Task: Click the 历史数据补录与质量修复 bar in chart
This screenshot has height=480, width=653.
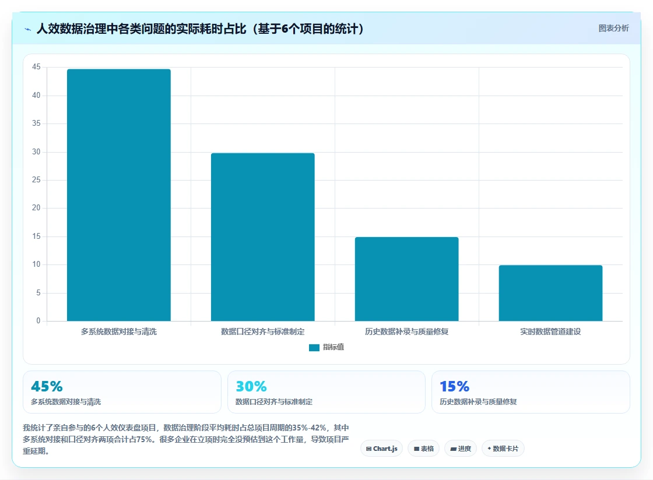Action: [407, 279]
